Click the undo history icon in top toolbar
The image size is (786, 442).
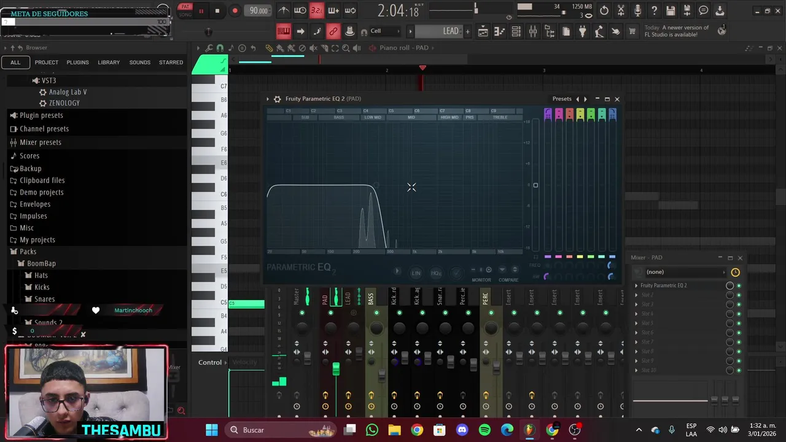point(604,10)
